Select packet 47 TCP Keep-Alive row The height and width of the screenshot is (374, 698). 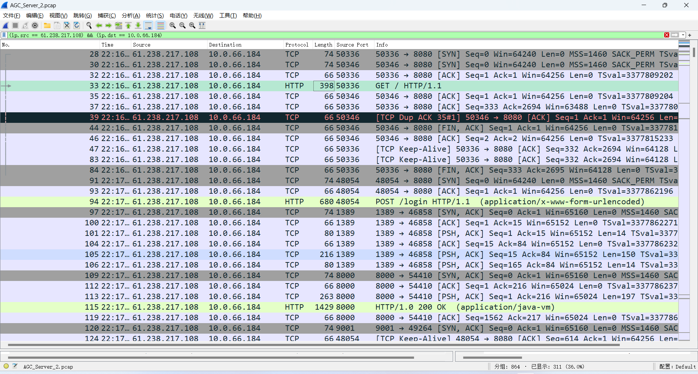click(x=339, y=149)
